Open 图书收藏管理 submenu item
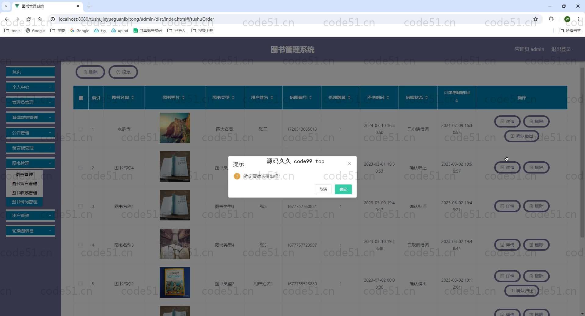 pyautogui.click(x=24, y=193)
